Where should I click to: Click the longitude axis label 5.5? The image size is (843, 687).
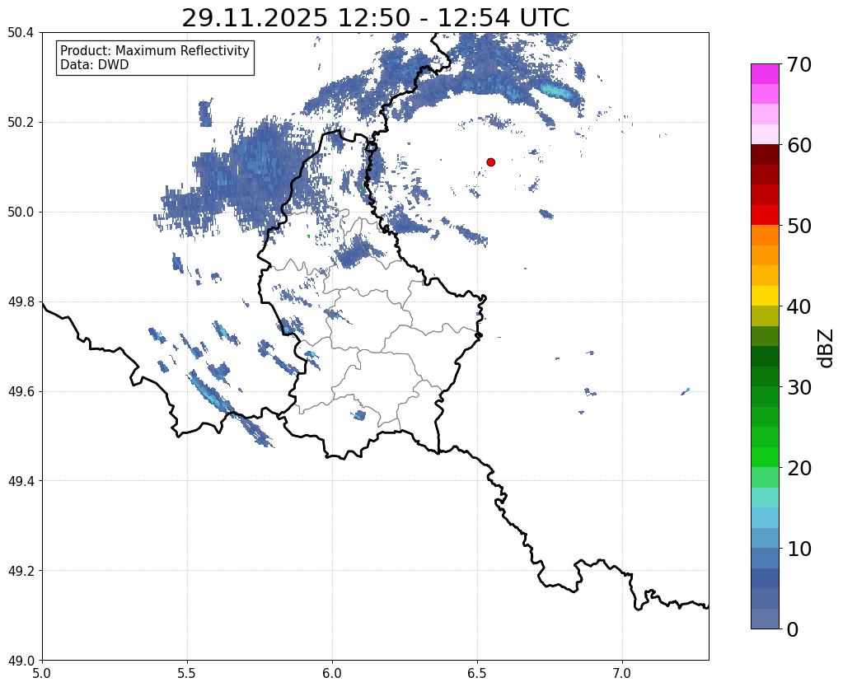point(187,673)
